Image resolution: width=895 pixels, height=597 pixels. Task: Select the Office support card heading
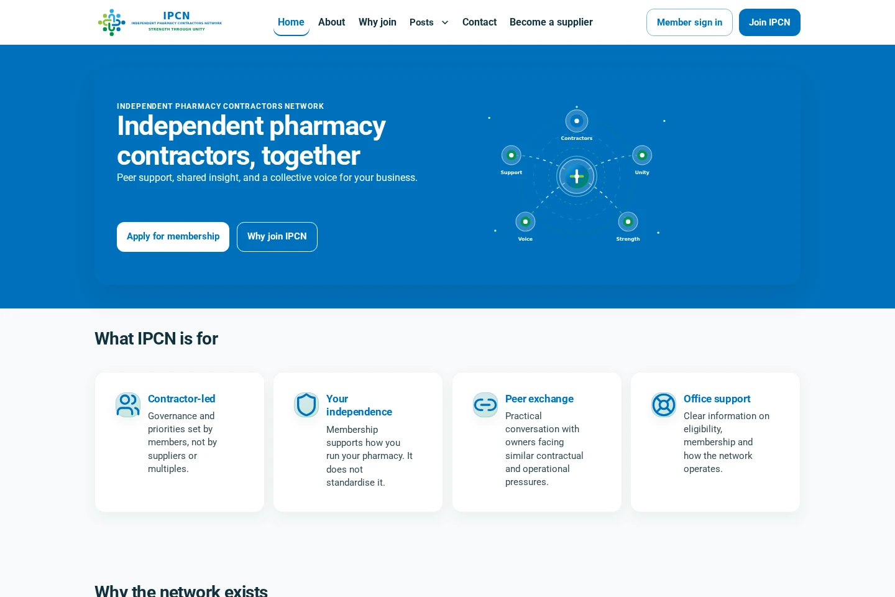717,399
